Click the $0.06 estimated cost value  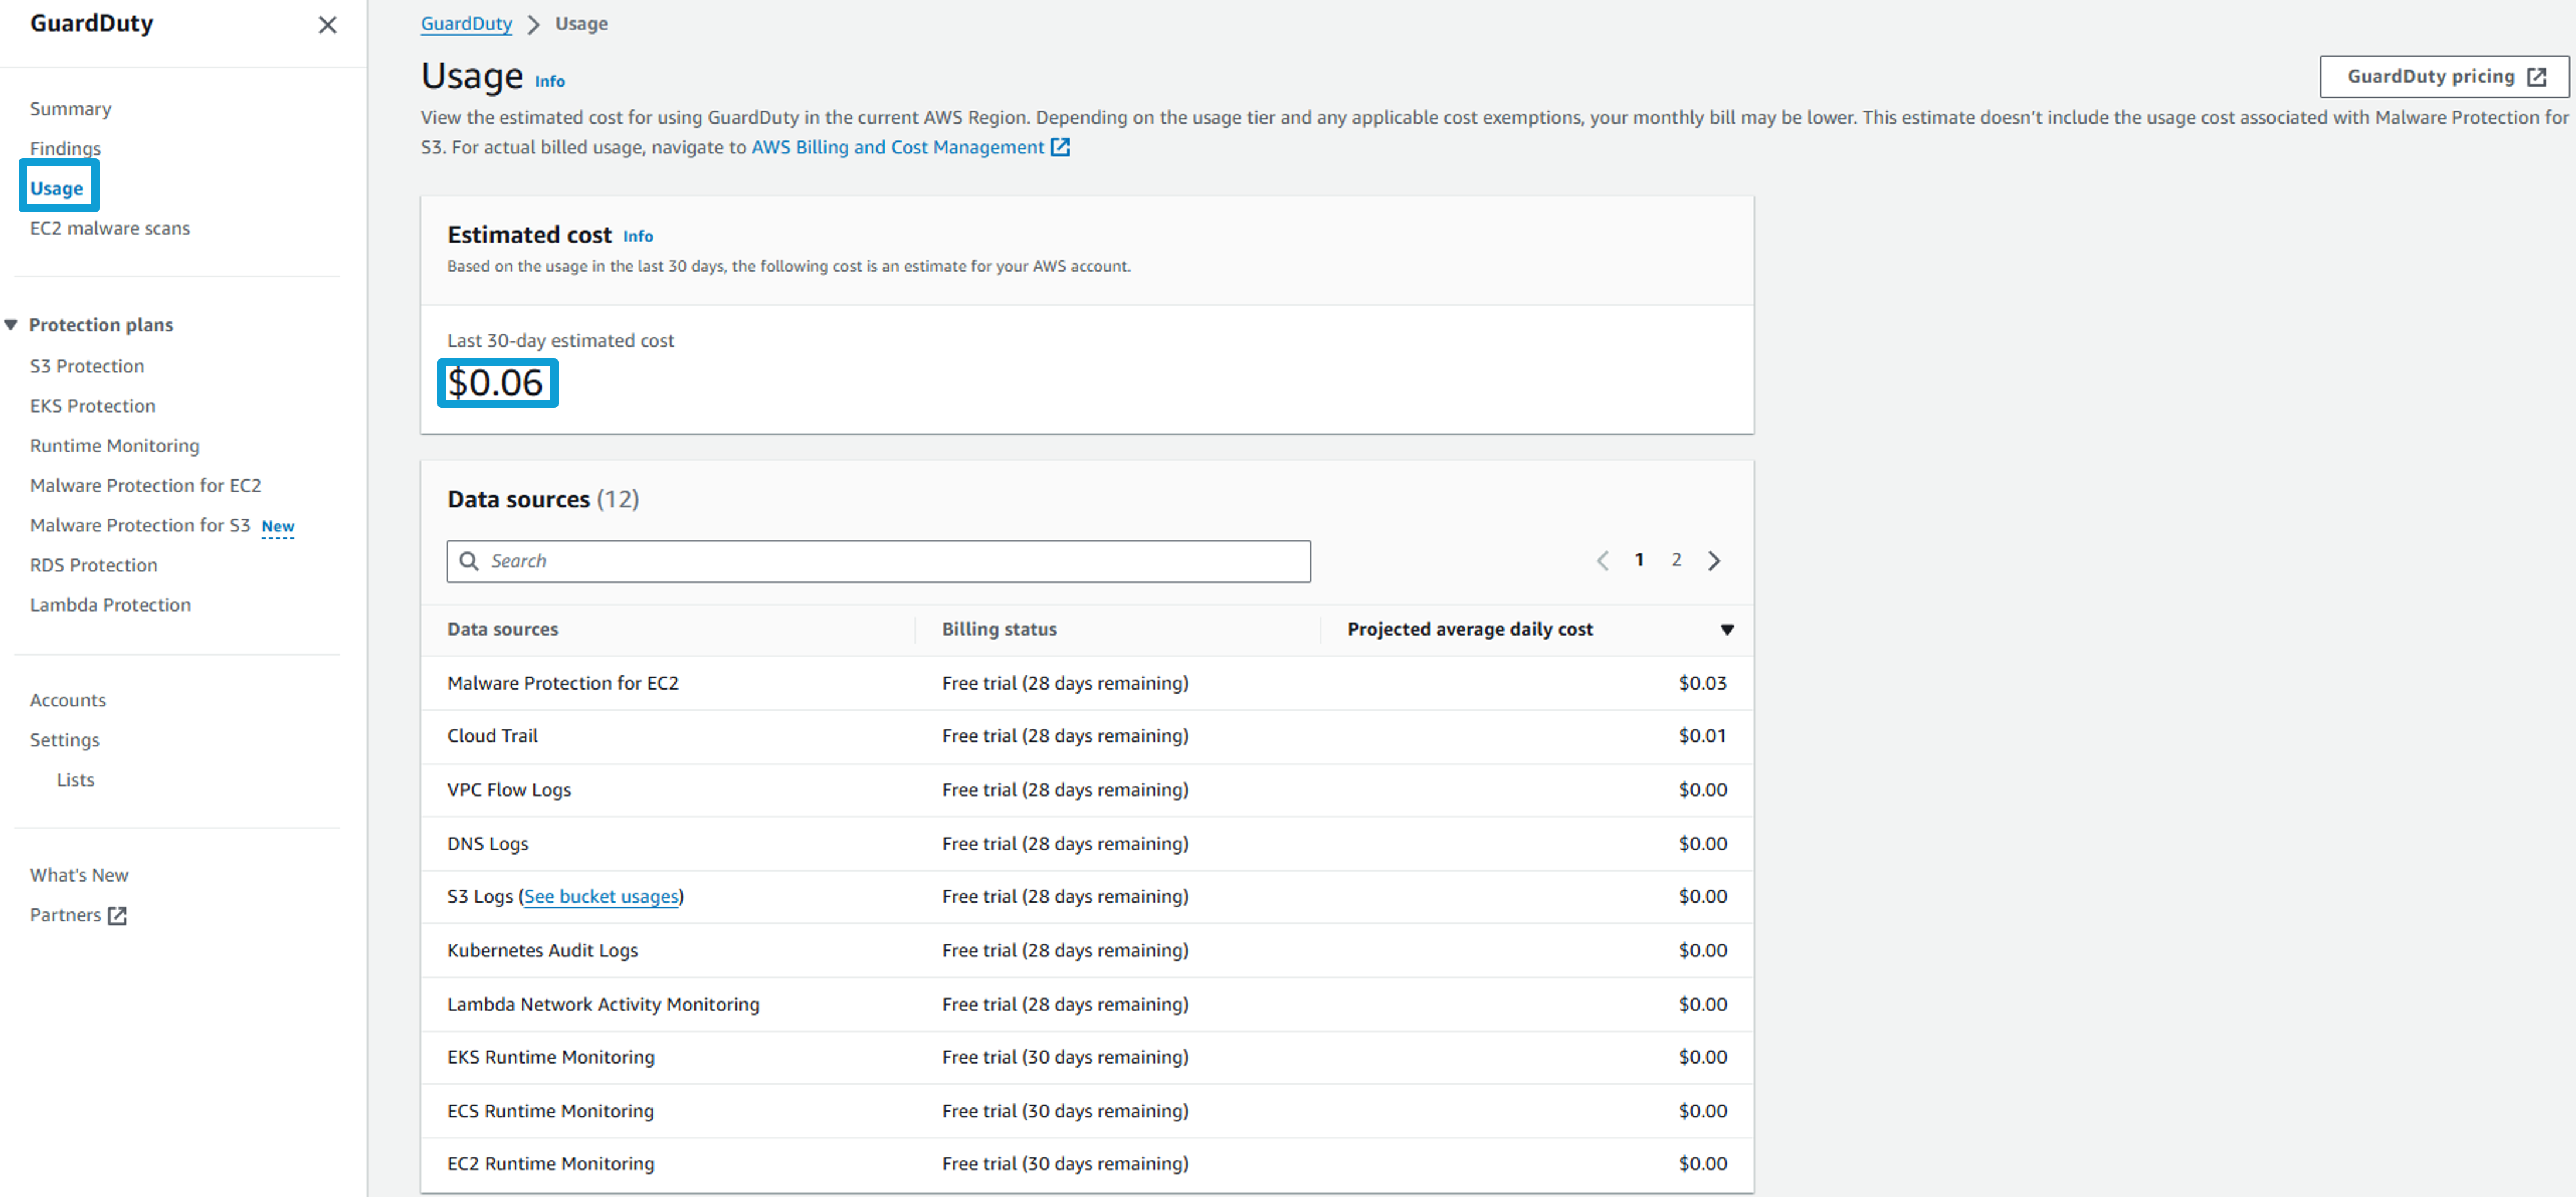point(496,383)
